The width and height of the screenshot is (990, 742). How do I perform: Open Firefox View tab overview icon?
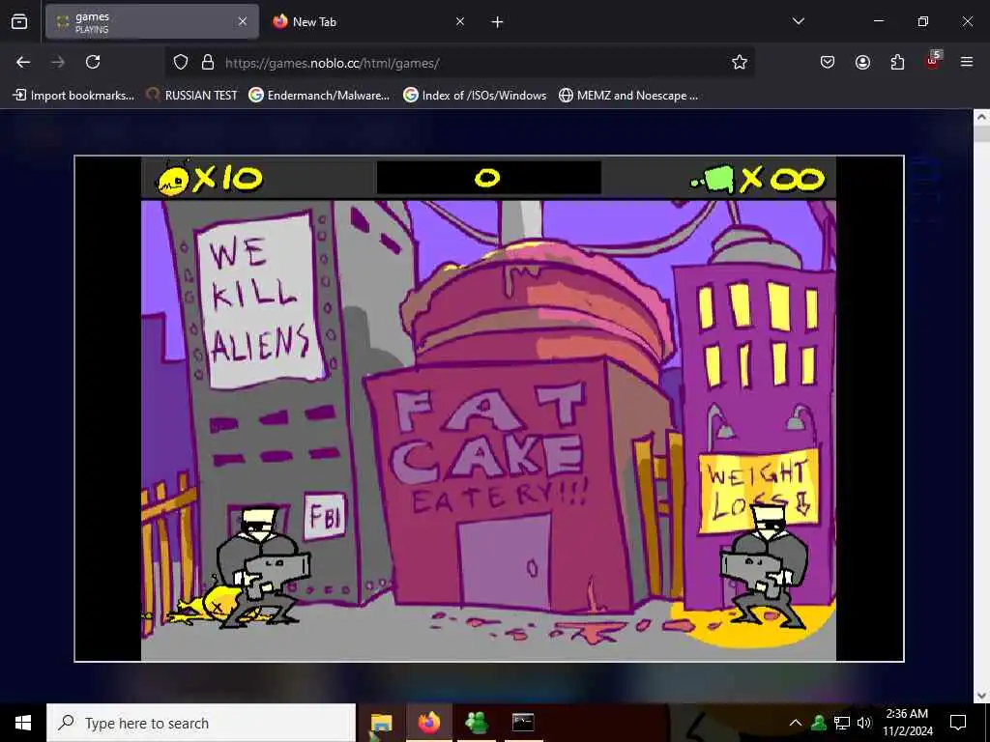19,22
